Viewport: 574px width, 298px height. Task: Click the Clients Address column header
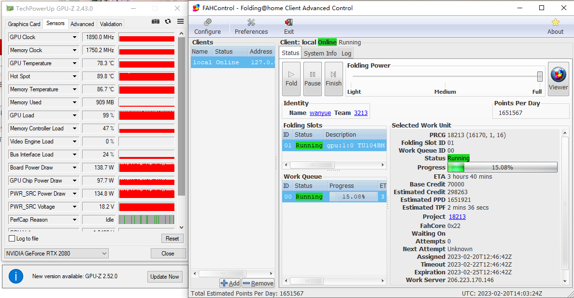pyautogui.click(x=261, y=52)
